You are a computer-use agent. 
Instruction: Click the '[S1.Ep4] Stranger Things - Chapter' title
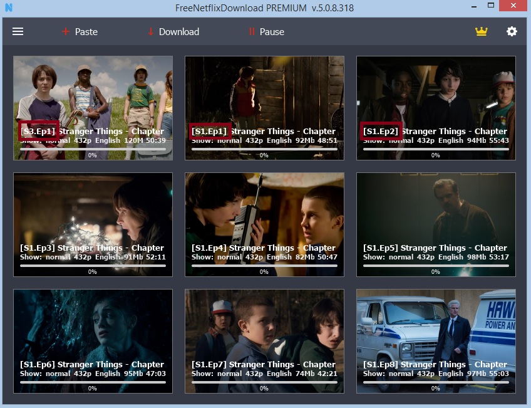coord(264,248)
